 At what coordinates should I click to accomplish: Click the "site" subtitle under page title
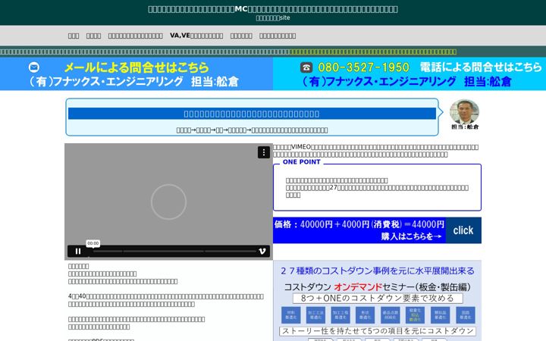click(x=273, y=17)
